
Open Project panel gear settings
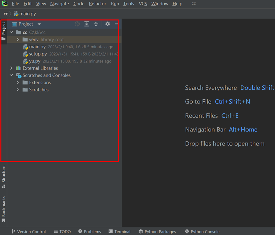[x=107, y=24]
